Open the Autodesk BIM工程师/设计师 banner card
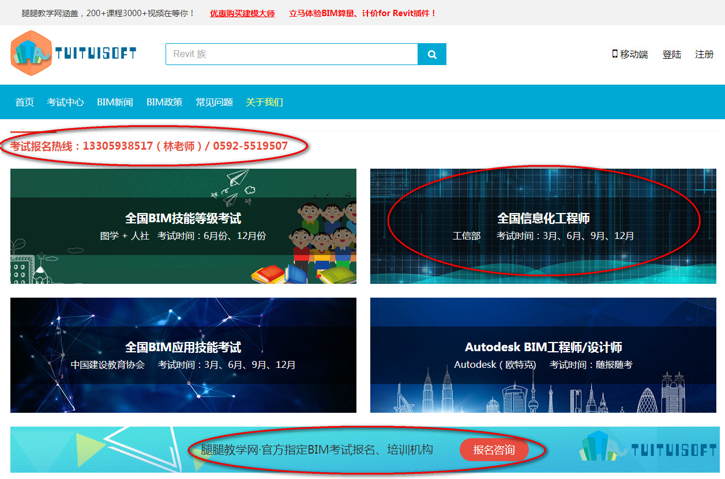 coord(543,355)
